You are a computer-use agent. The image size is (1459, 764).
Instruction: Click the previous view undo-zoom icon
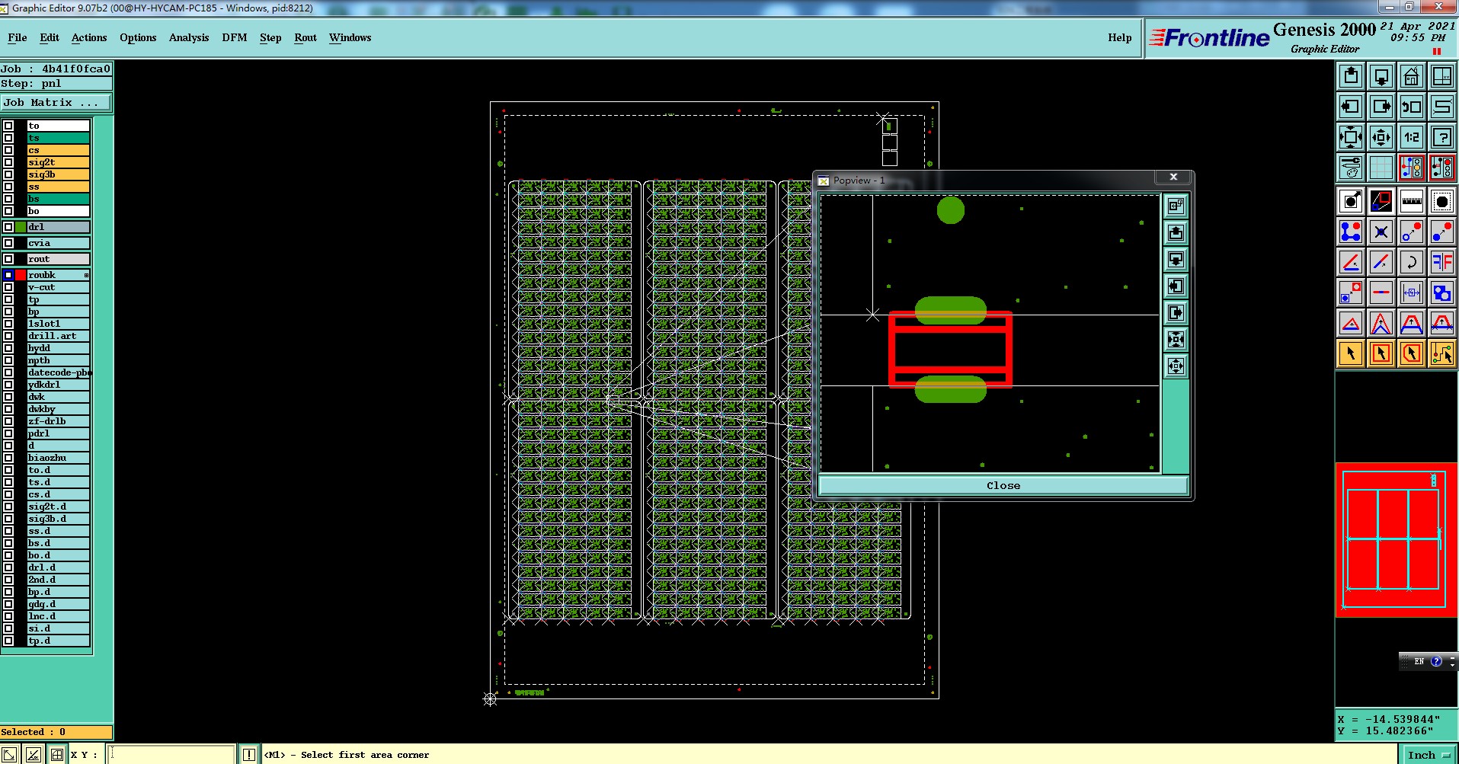1412,107
